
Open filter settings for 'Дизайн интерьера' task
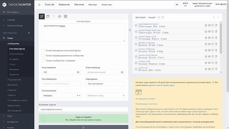(x=209, y=44)
